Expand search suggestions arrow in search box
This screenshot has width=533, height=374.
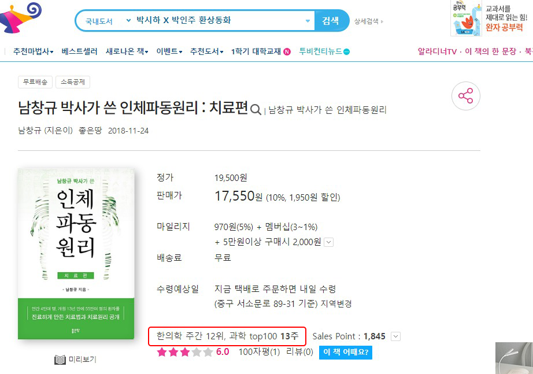(x=308, y=21)
